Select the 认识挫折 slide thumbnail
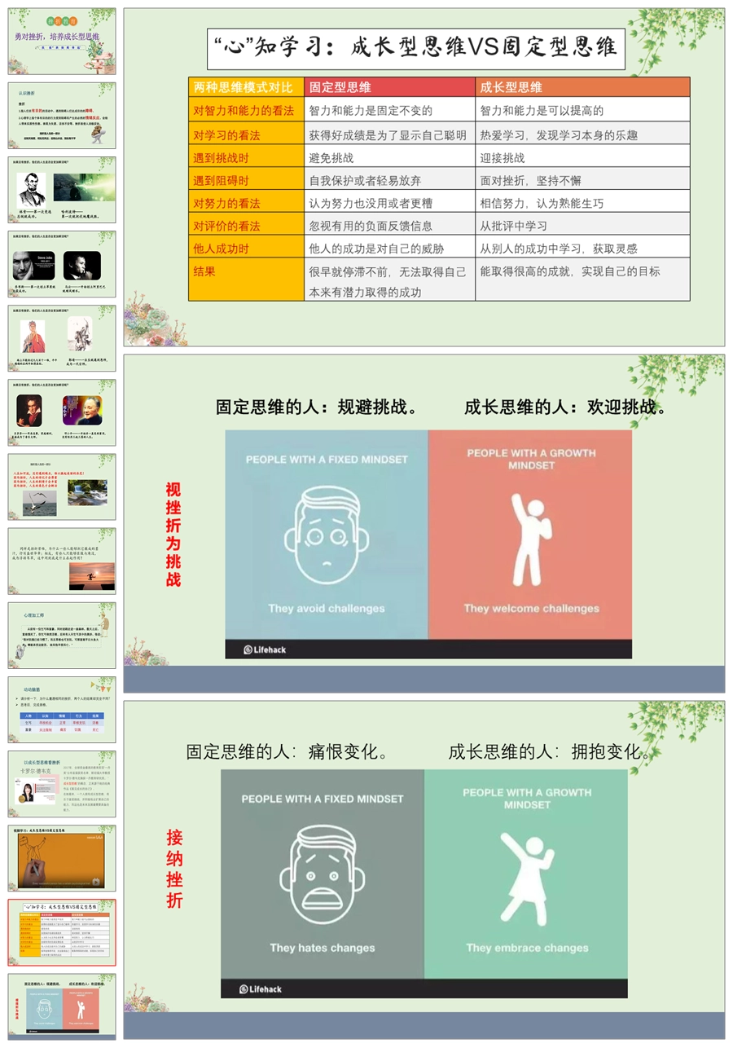Viewport: 733px width, 1048px height. (x=62, y=115)
